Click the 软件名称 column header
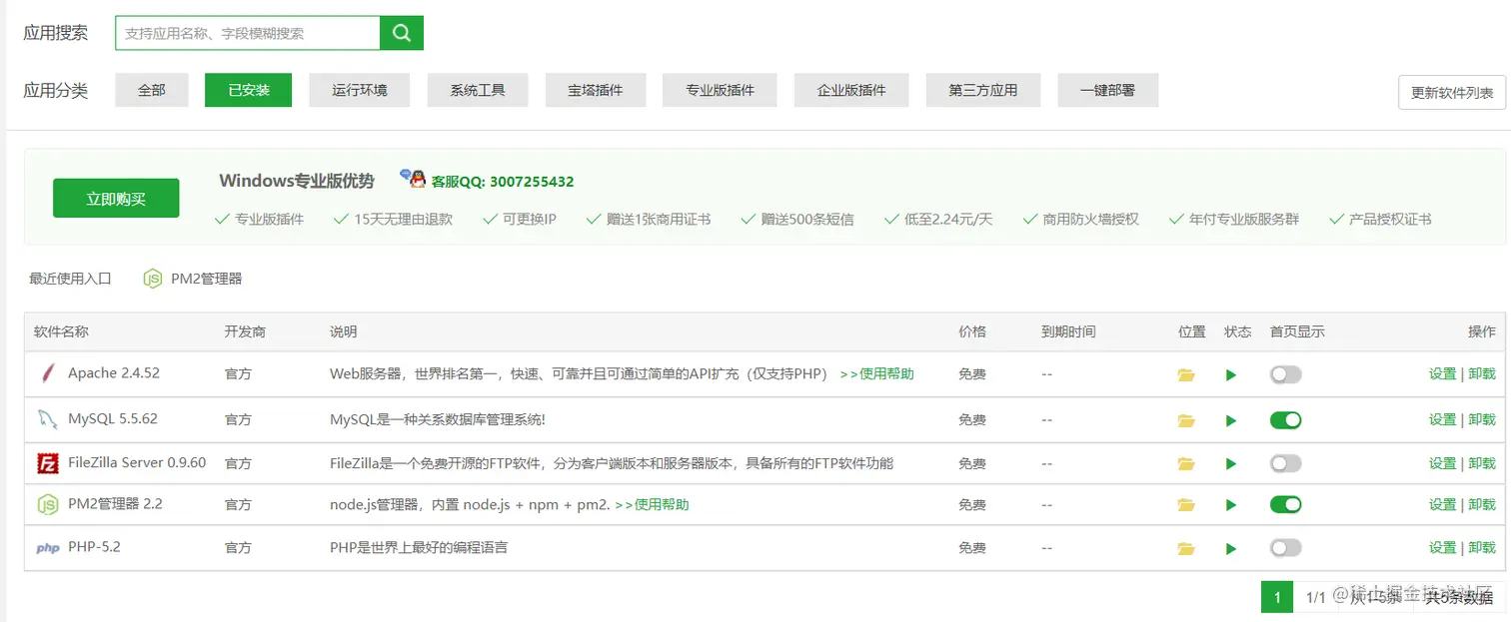The width and height of the screenshot is (1511, 622). 61,331
